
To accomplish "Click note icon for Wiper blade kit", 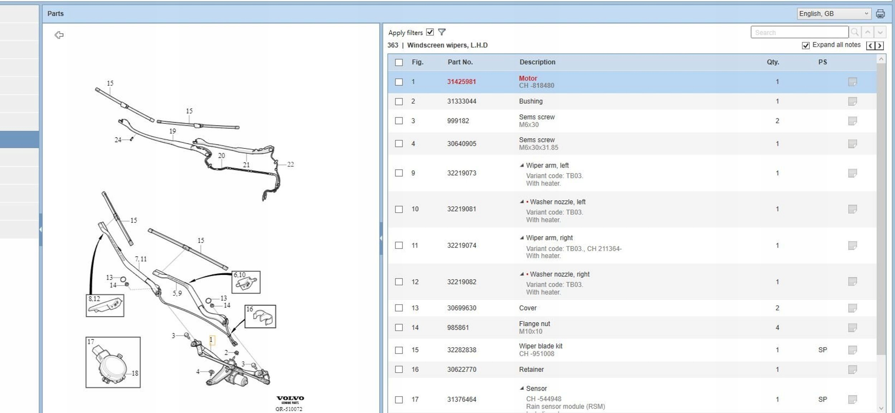I will point(852,350).
